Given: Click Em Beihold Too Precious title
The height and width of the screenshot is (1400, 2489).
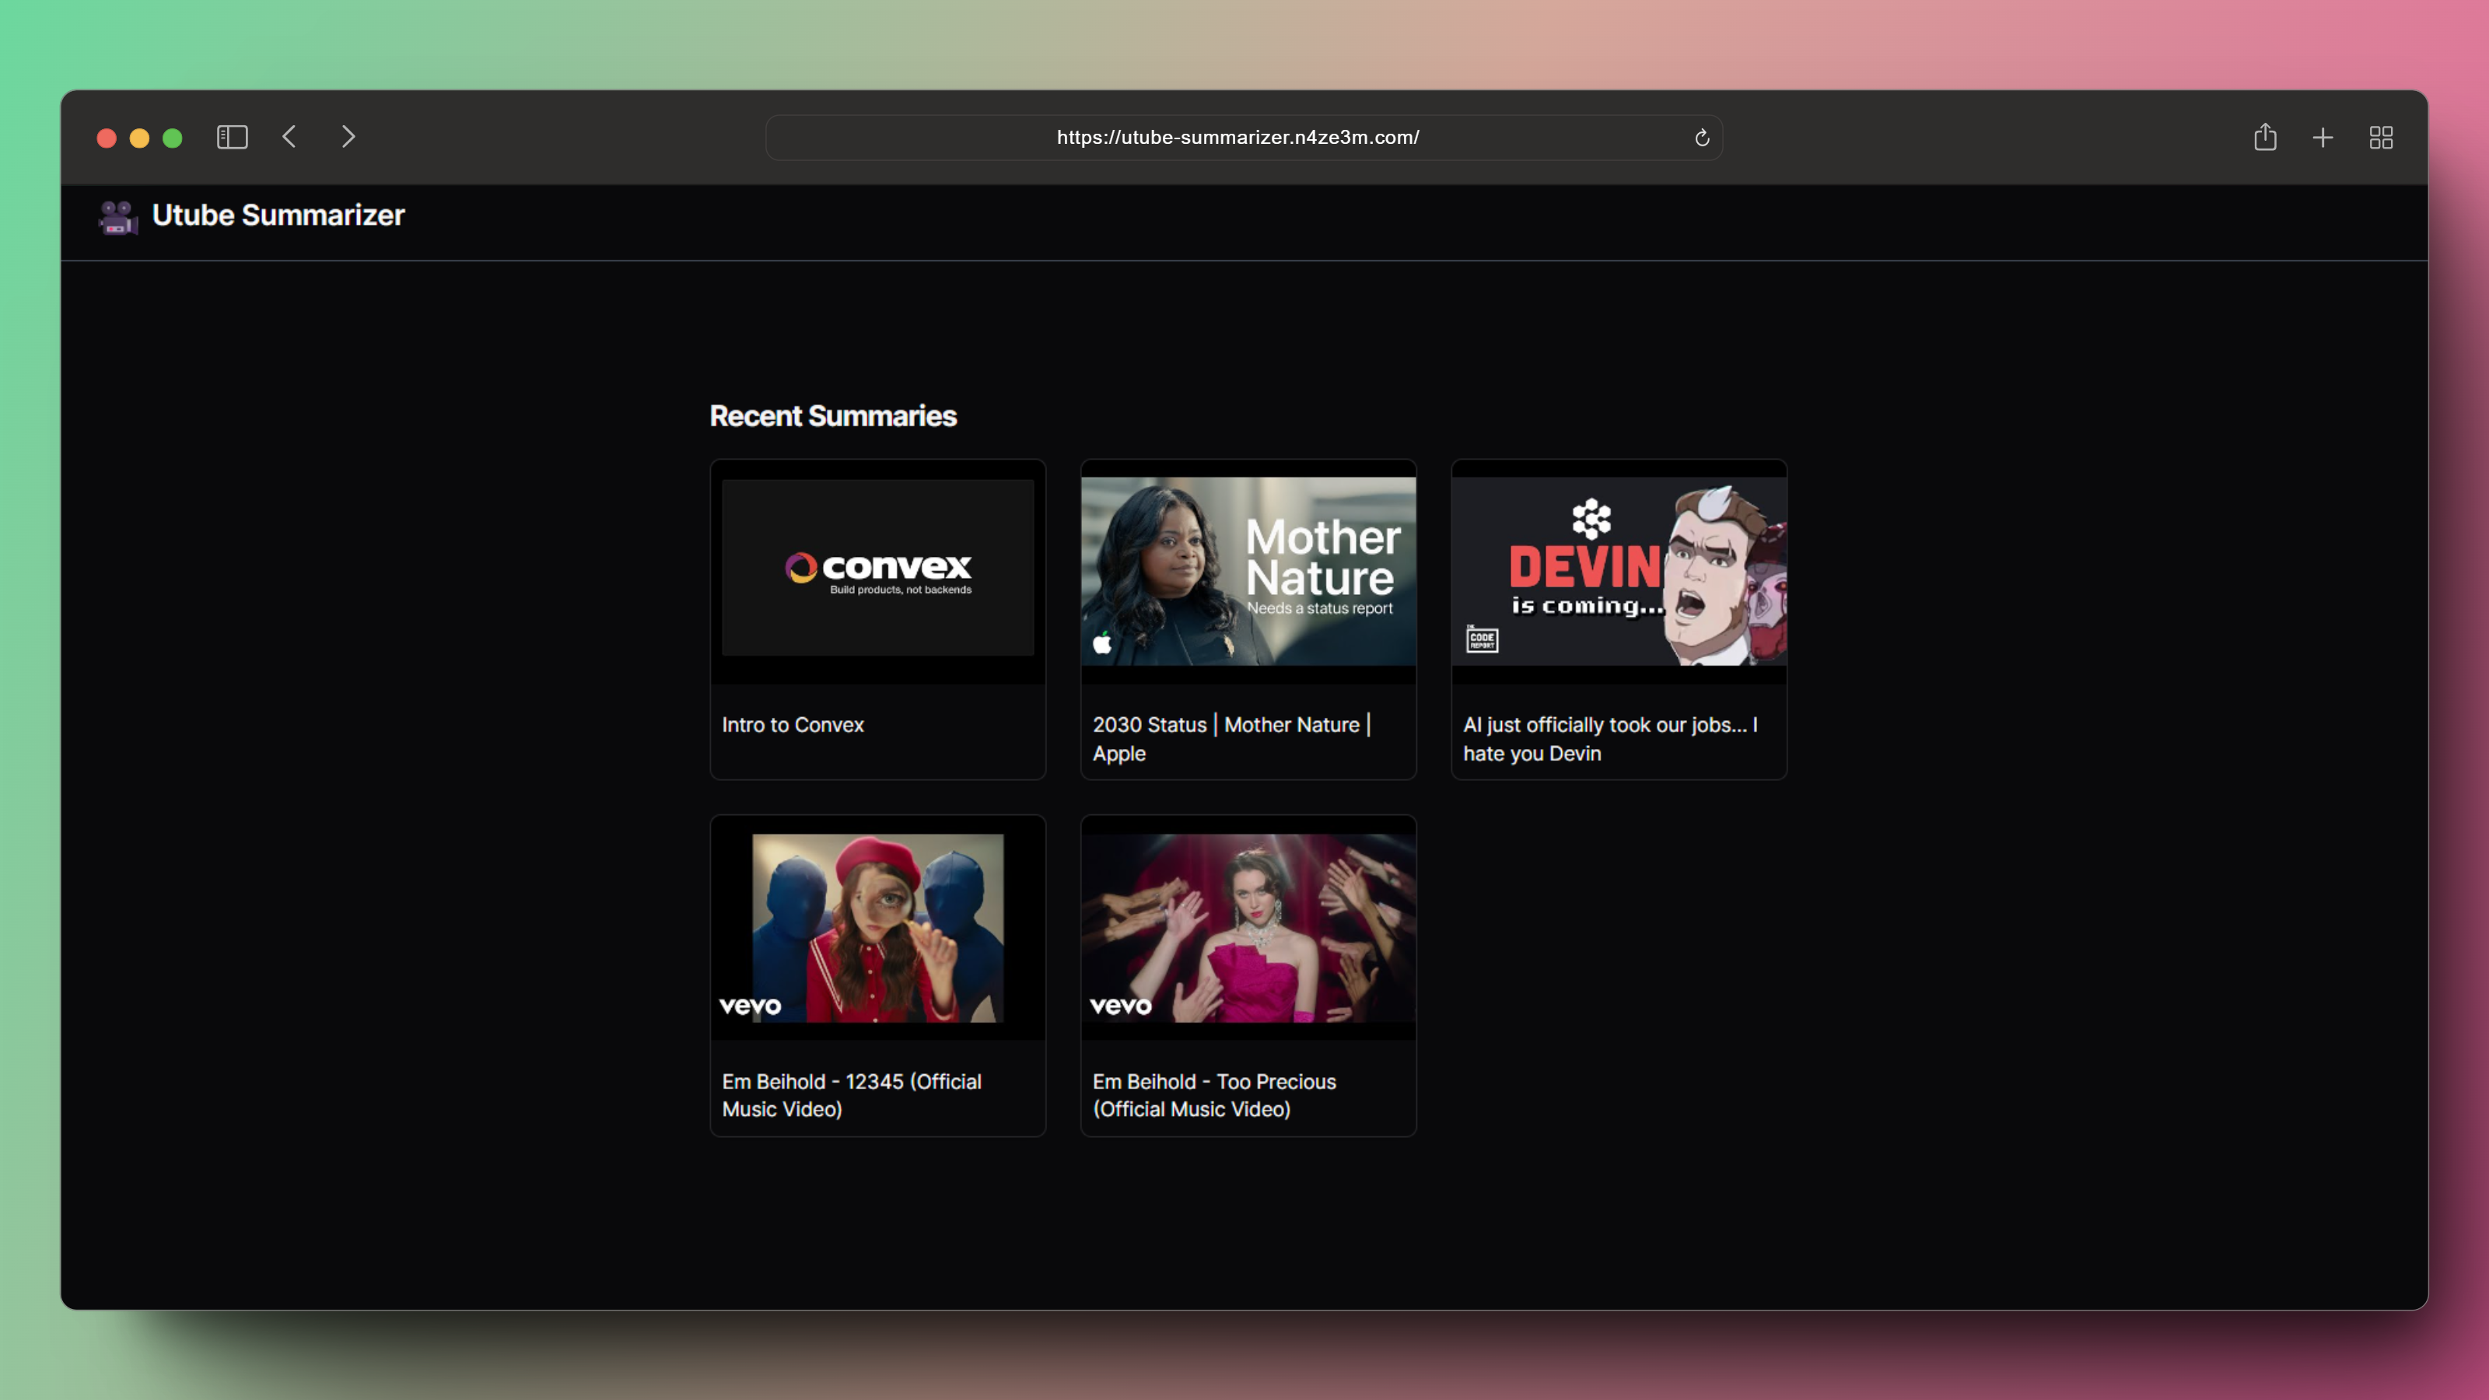Looking at the screenshot, I should pyautogui.click(x=1213, y=1094).
